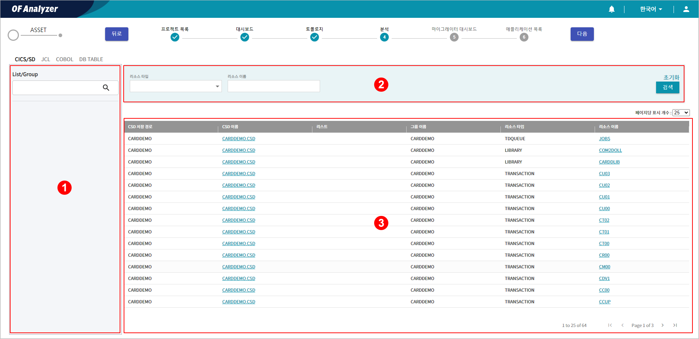Click the 다음 next button
Image resolution: width=699 pixels, height=339 pixels.
pos(582,34)
